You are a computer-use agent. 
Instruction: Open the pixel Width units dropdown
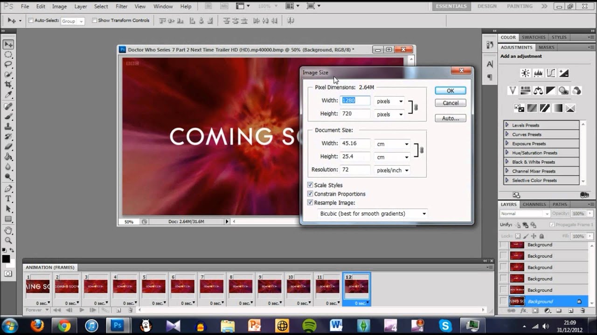click(389, 101)
